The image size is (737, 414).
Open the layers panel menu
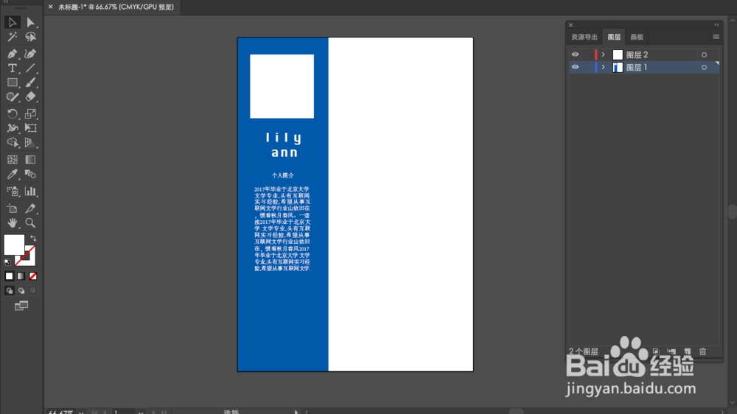coord(716,37)
